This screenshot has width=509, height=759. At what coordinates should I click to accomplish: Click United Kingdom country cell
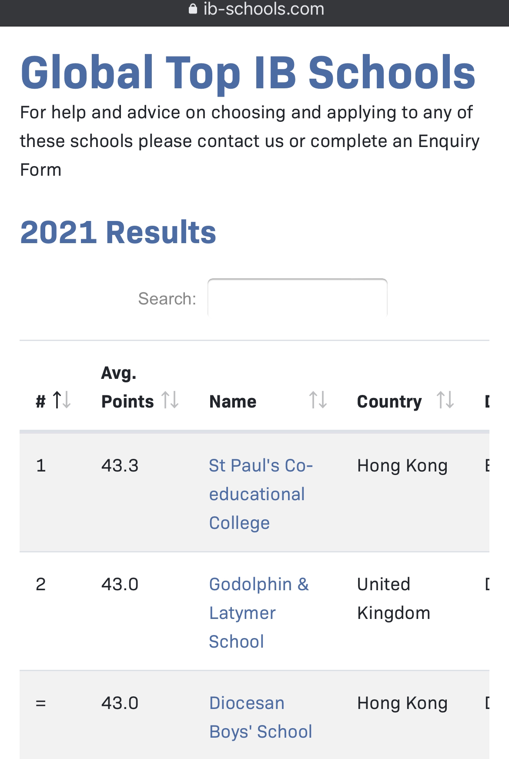pos(394,599)
